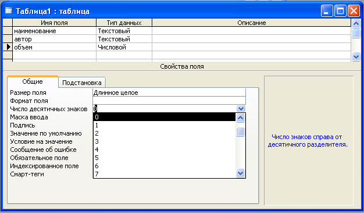Image resolution: width=364 pixels, height=213 pixels.
Task: Click the row selector of the автор row
Action: 8,39
